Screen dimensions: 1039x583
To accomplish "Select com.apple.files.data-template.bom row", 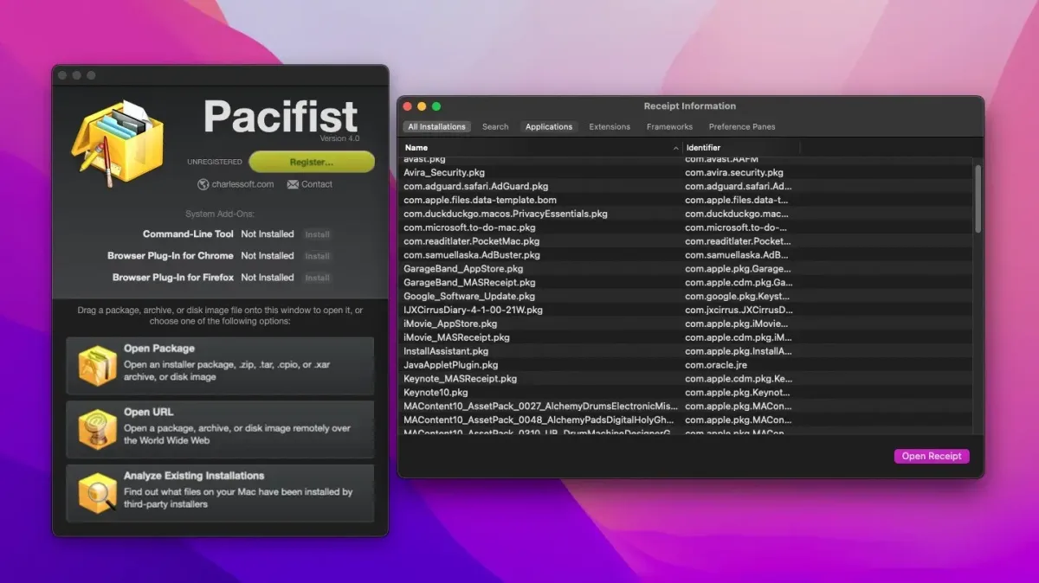I will pyautogui.click(x=686, y=201).
